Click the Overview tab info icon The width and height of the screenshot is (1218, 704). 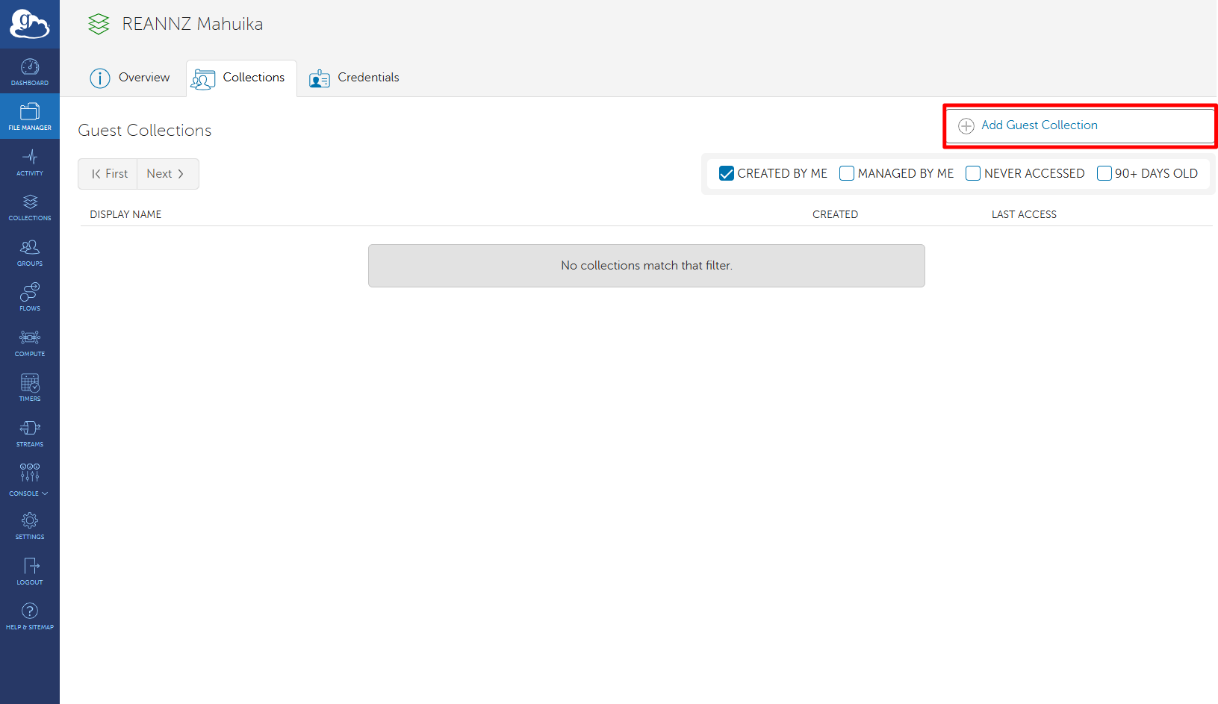100,78
